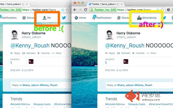Open the #NickiAtHSNtmrw trend in left window
173x108 pixels.
[x=20, y=104]
